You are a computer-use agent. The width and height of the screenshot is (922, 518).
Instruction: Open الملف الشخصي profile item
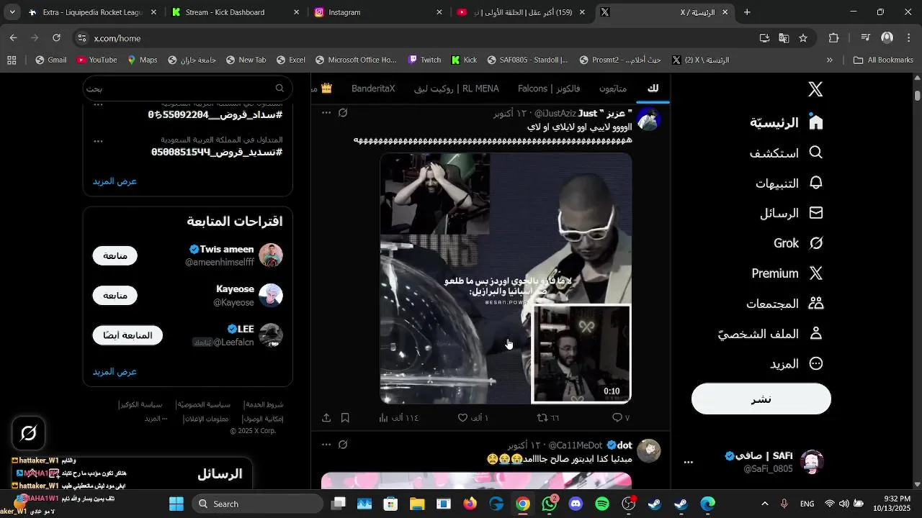click(771, 334)
